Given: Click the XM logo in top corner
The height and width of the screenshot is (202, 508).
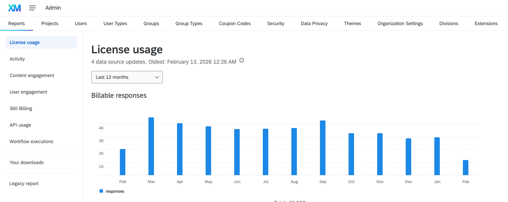Looking at the screenshot, I should pyautogui.click(x=14, y=8).
